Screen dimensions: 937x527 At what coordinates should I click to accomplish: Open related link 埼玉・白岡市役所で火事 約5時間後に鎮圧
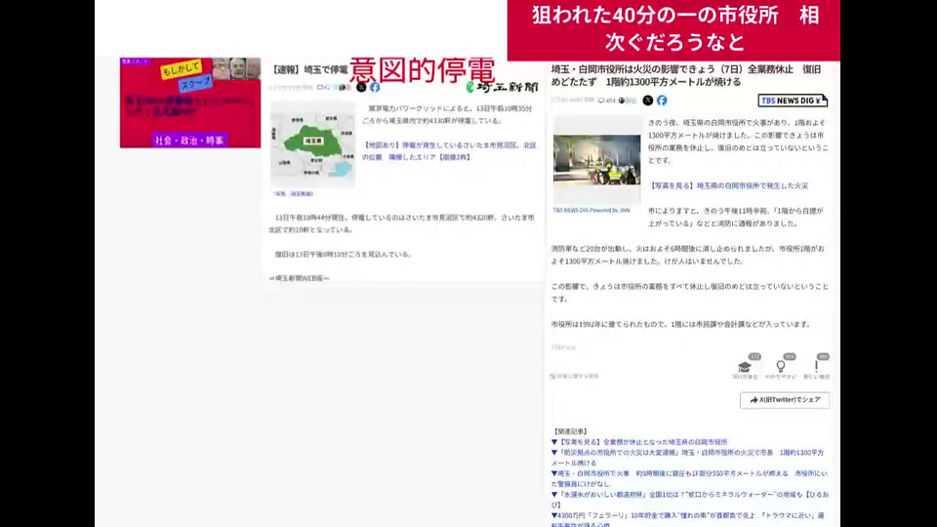pos(689,478)
